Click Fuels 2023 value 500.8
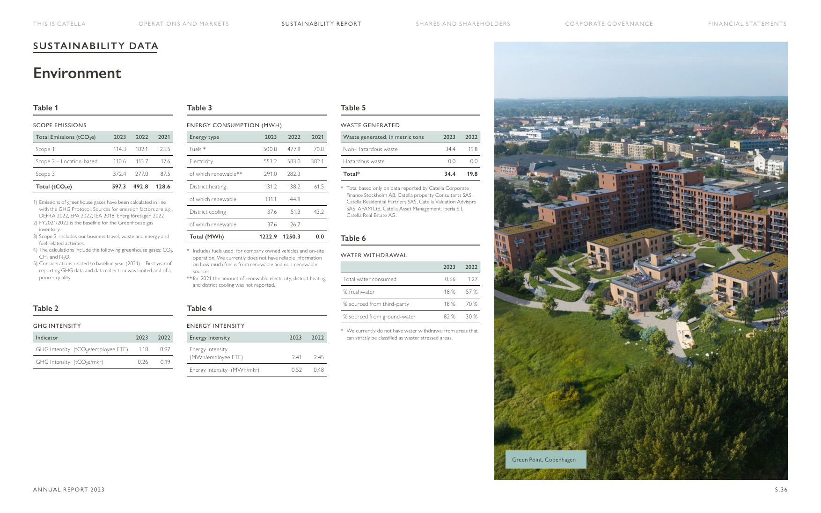The image size is (821, 513). click(270, 149)
